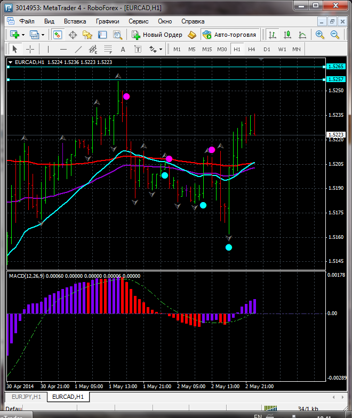Image resolution: width=352 pixels, height=418 pixels.
Task: Switch to the M15 timeframe
Action: (x=207, y=49)
